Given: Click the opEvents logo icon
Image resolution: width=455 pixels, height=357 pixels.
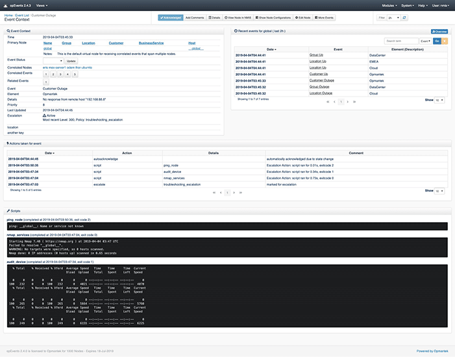Looking at the screenshot, I should pyautogui.click(x=5, y=5).
